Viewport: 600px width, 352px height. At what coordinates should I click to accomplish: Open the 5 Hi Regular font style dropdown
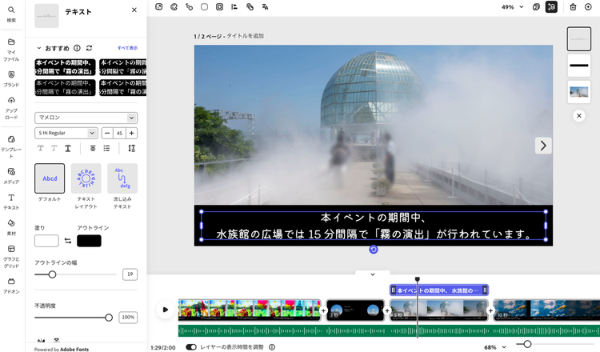coord(66,133)
